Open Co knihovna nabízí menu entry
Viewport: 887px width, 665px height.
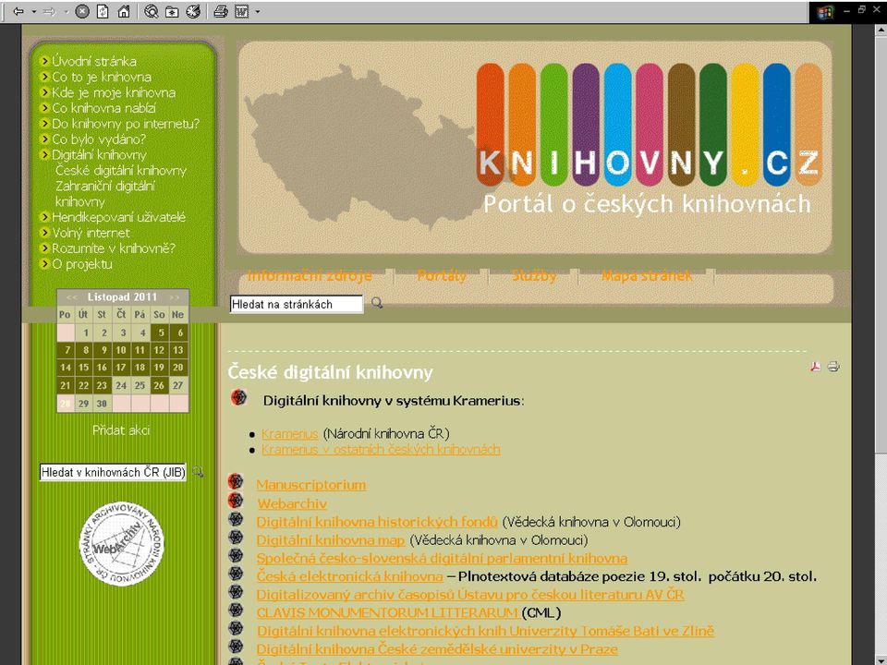[103, 108]
